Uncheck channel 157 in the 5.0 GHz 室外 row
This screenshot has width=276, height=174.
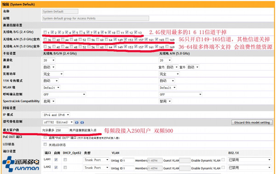coord(136,46)
